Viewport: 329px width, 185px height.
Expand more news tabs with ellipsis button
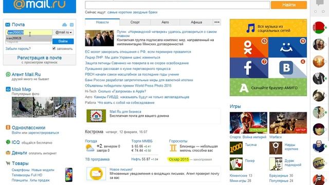coord(217,22)
